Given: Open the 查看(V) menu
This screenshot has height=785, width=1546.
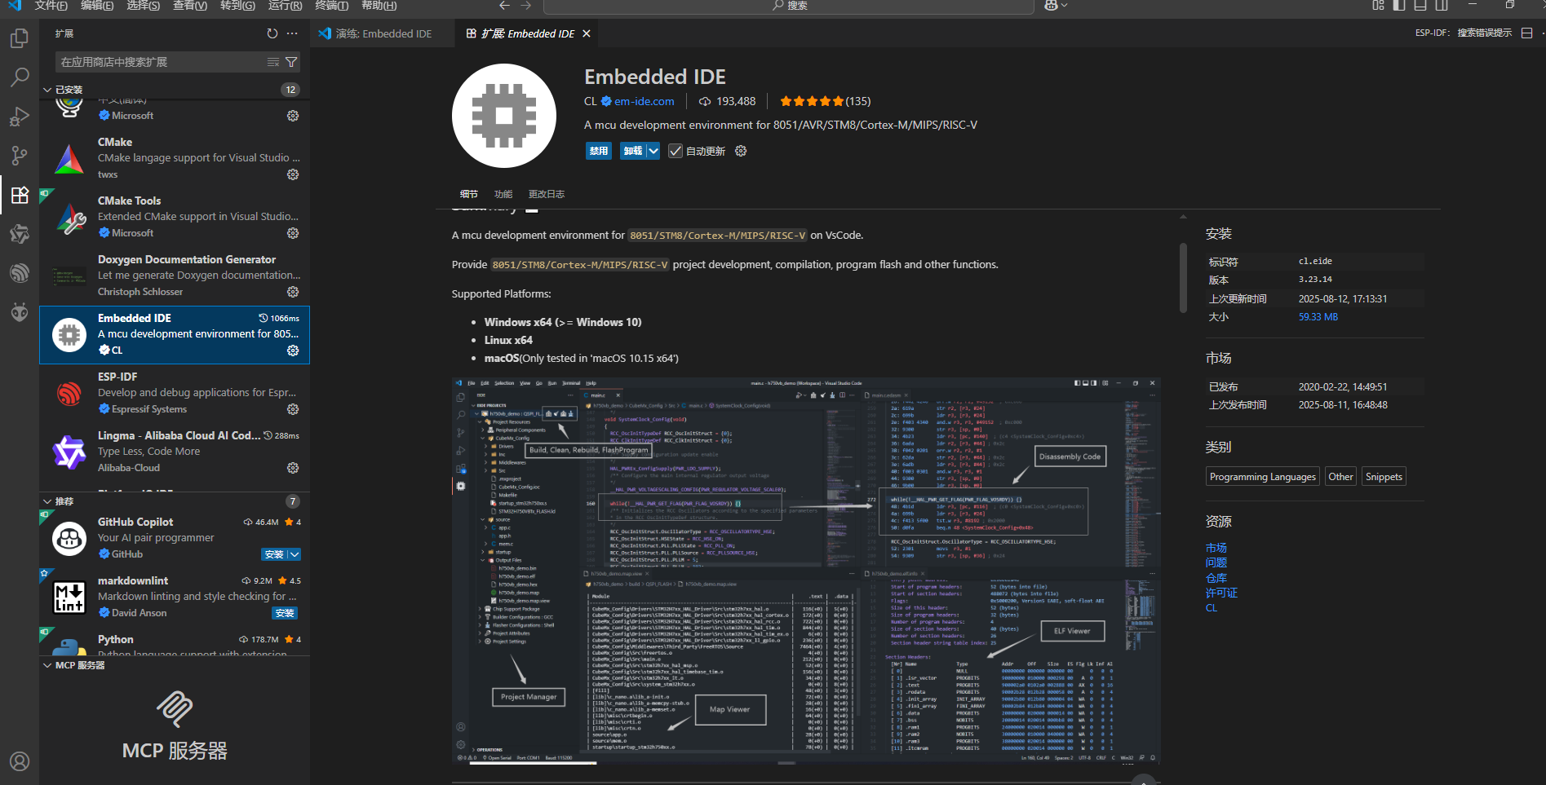Looking at the screenshot, I should coord(190,6).
